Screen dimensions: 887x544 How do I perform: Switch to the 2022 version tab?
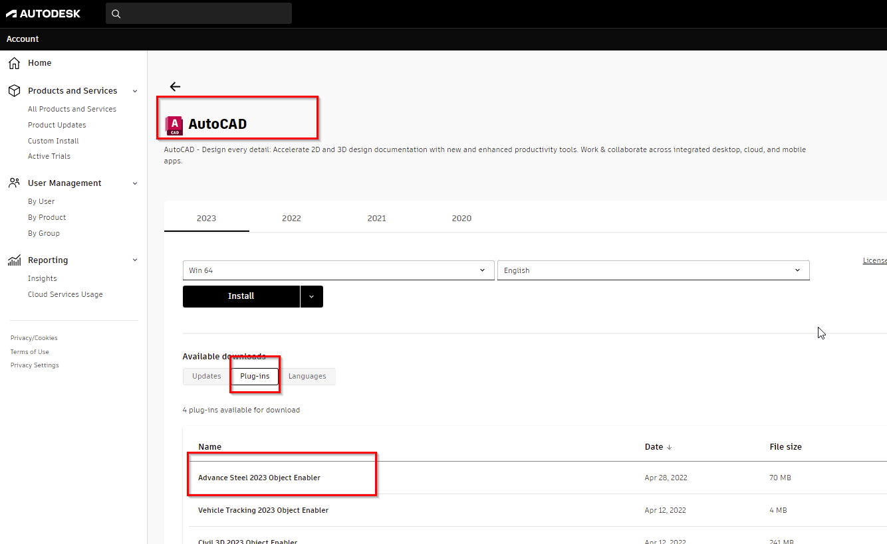(291, 218)
